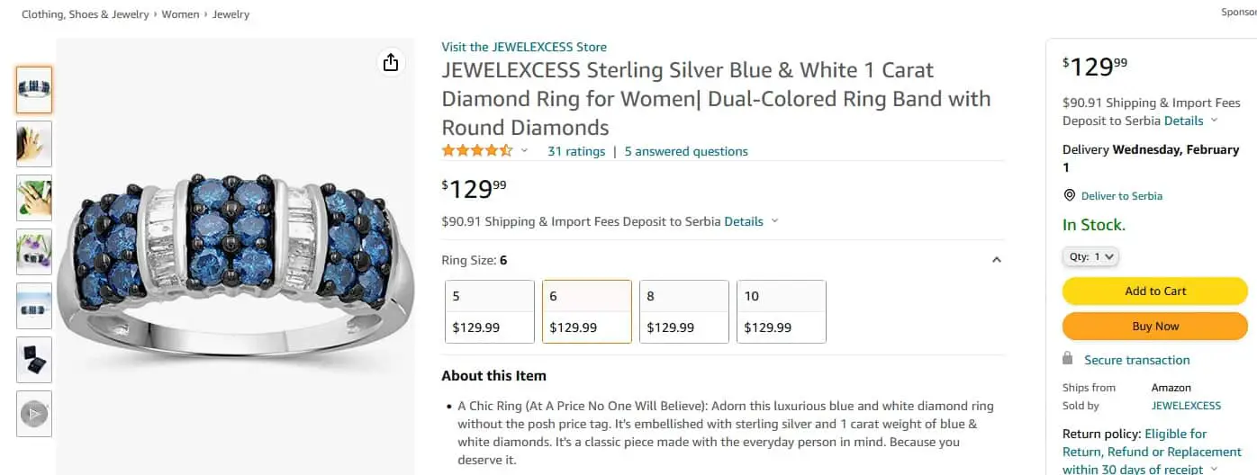Play the product video thumbnail

click(x=34, y=414)
